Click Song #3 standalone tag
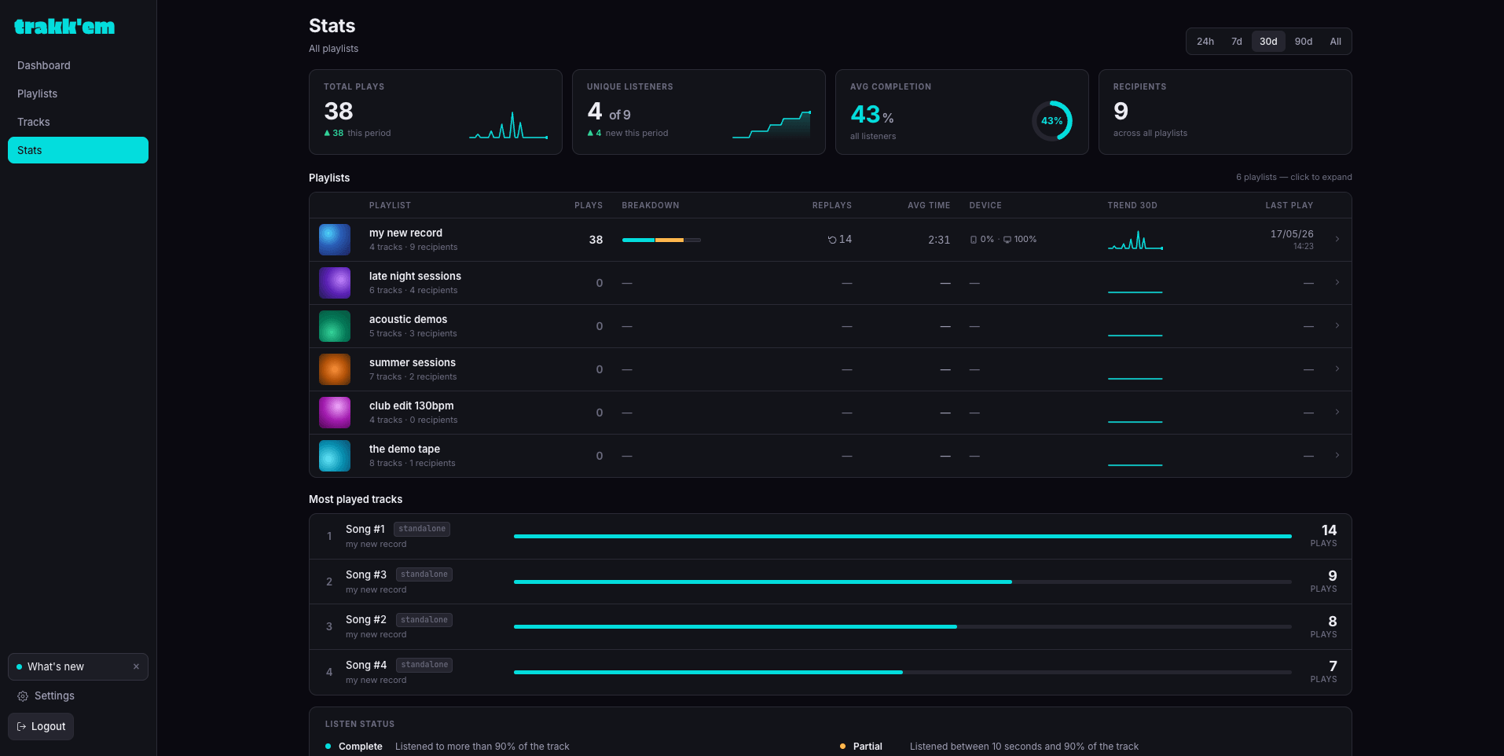The height and width of the screenshot is (756, 1504). click(424, 574)
